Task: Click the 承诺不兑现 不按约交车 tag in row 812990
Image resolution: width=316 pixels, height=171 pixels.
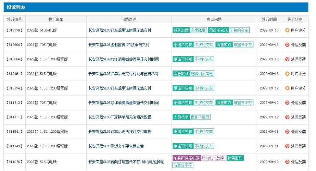Action: tap(229, 30)
